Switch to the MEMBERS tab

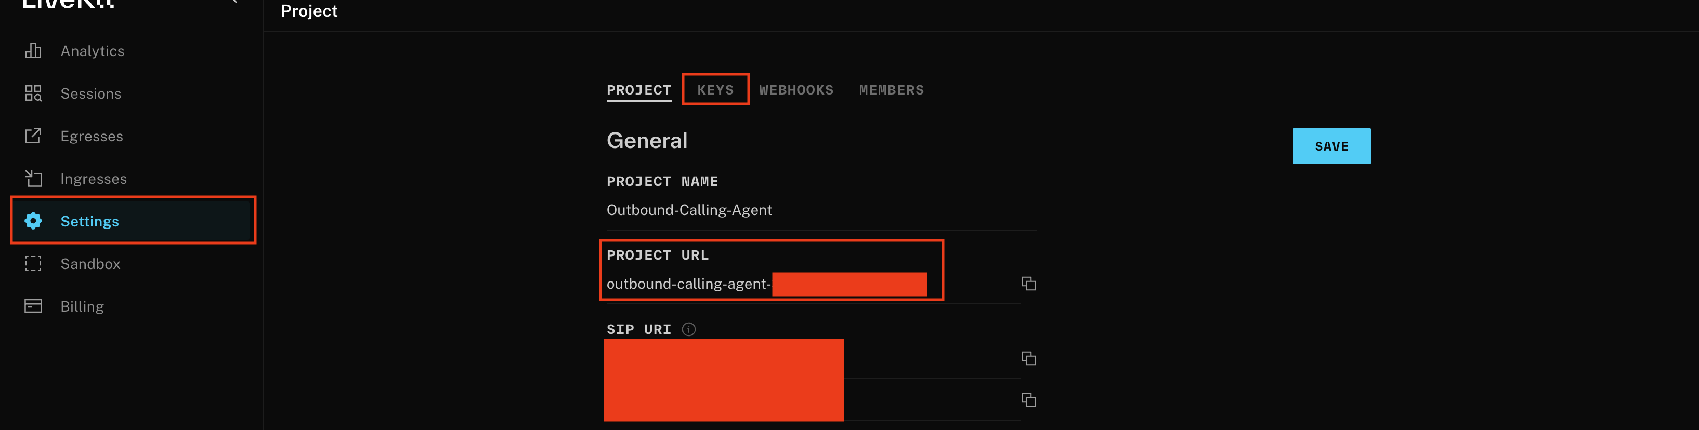pos(891,89)
